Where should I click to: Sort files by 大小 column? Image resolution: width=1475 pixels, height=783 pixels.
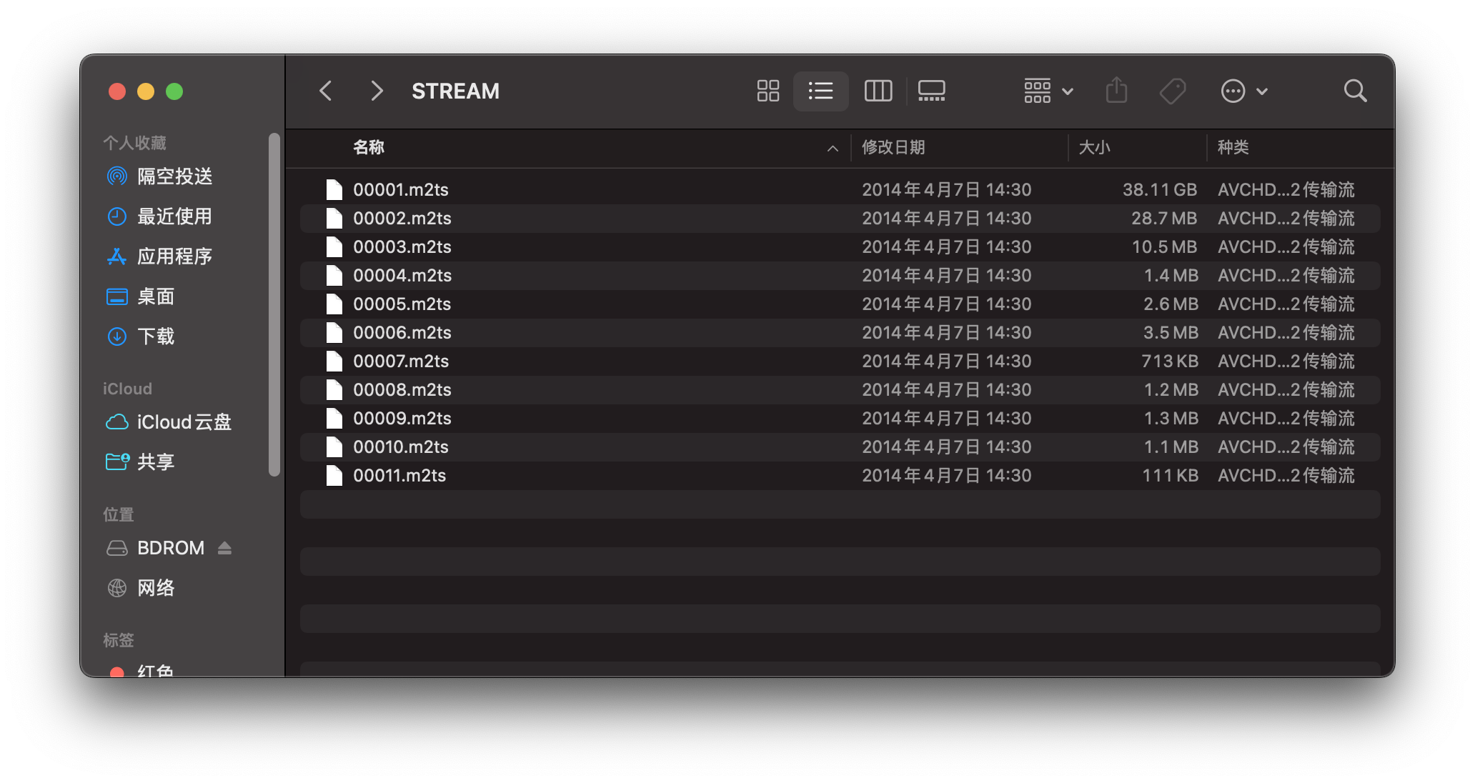(1095, 147)
